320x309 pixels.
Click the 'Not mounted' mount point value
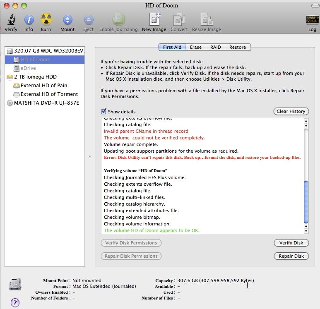click(x=87, y=280)
